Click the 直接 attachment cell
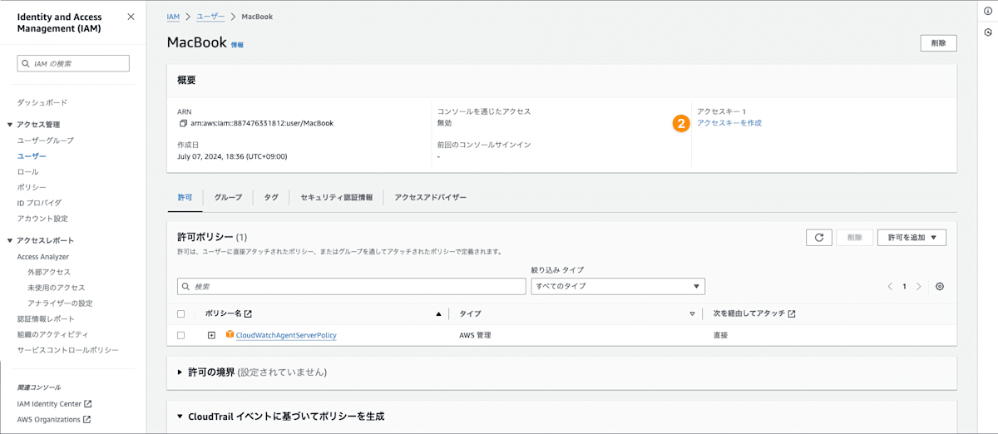 (720, 335)
